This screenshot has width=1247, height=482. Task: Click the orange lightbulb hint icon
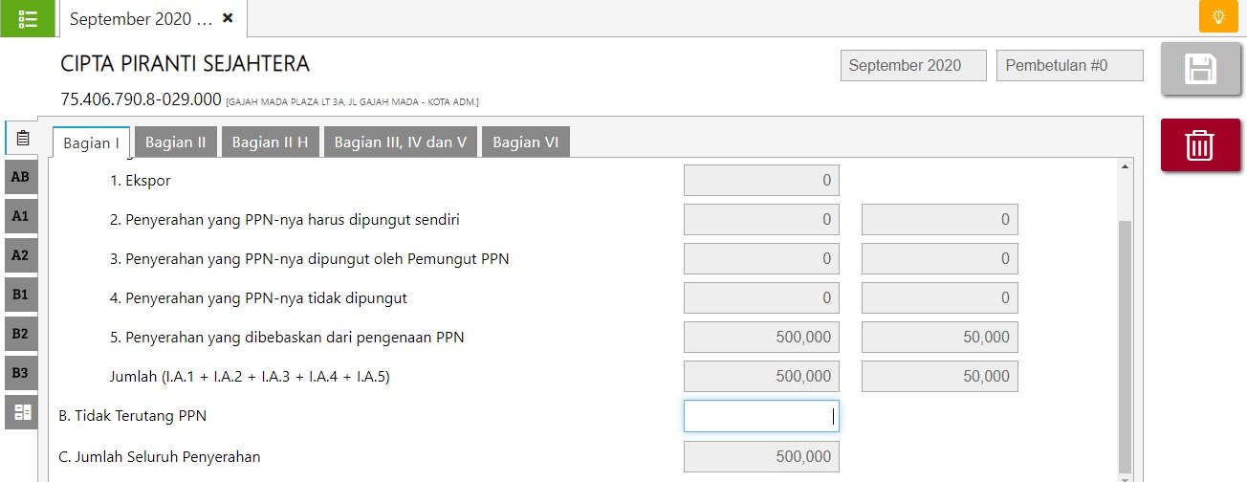(1218, 17)
